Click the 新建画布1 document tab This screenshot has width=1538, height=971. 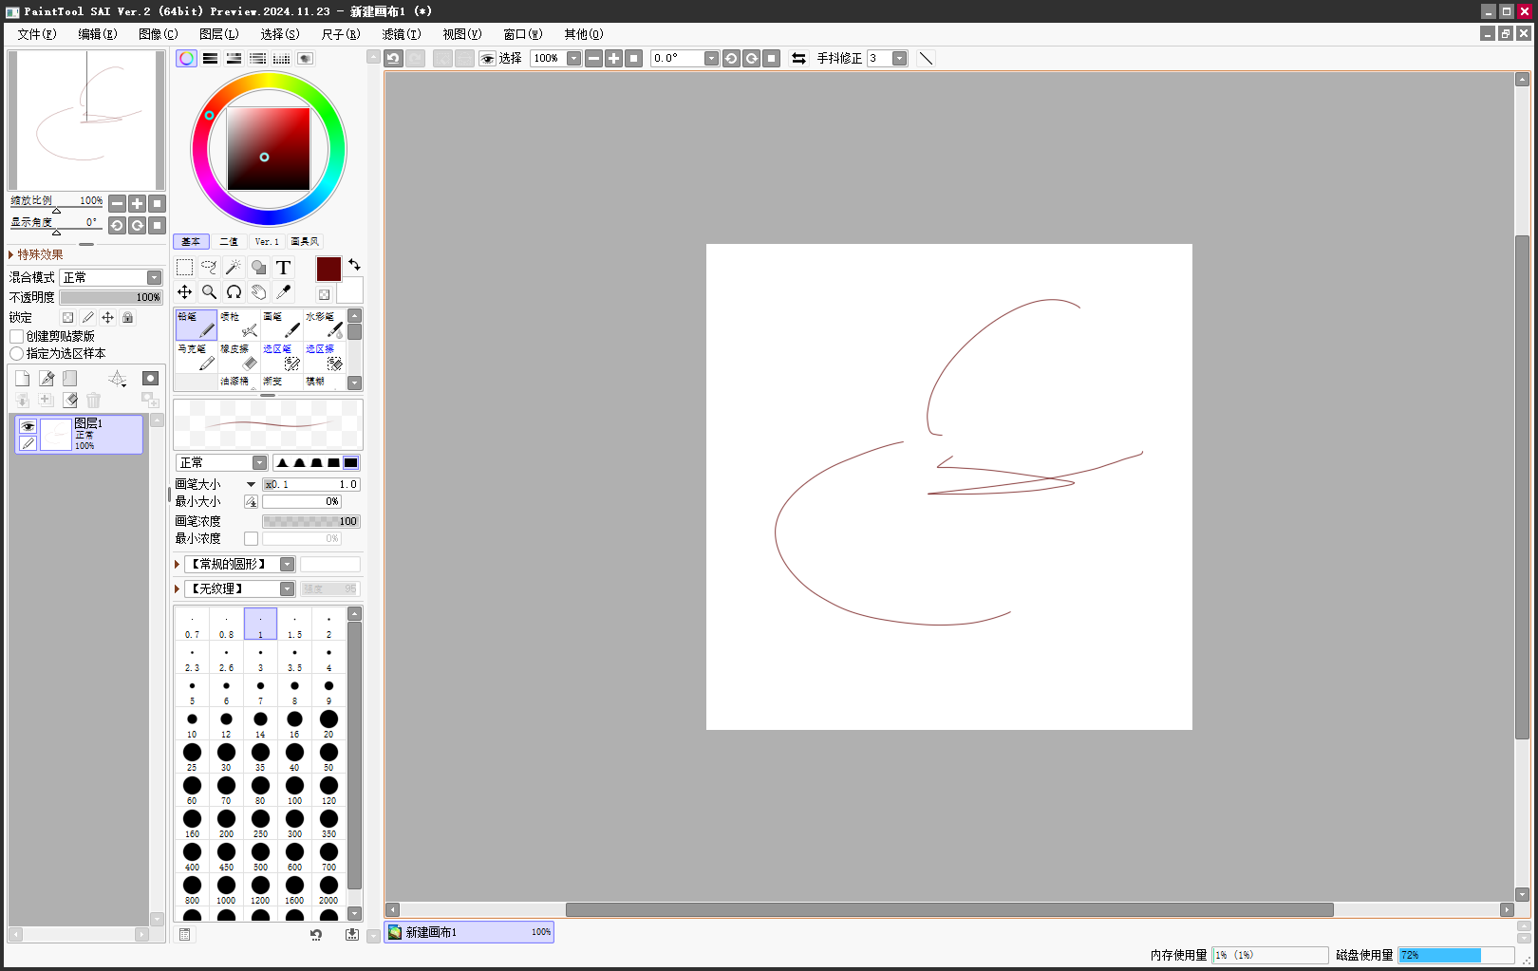(x=469, y=932)
